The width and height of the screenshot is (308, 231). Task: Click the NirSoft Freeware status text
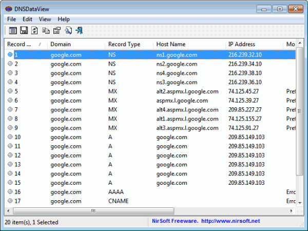click(x=175, y=221)
